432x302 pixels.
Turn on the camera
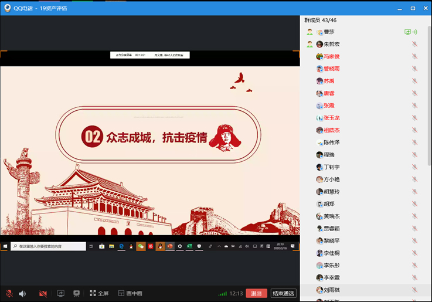[x=43, y=293]
